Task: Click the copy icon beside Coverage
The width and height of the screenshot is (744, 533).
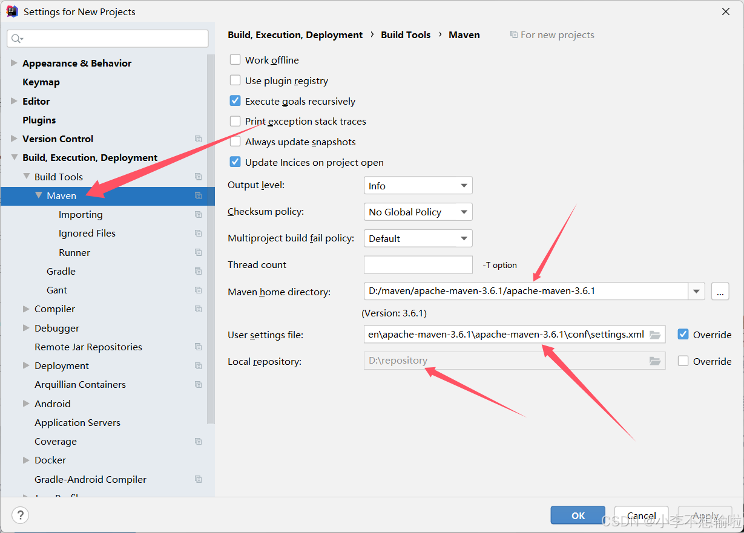Action: pos(198,441)
